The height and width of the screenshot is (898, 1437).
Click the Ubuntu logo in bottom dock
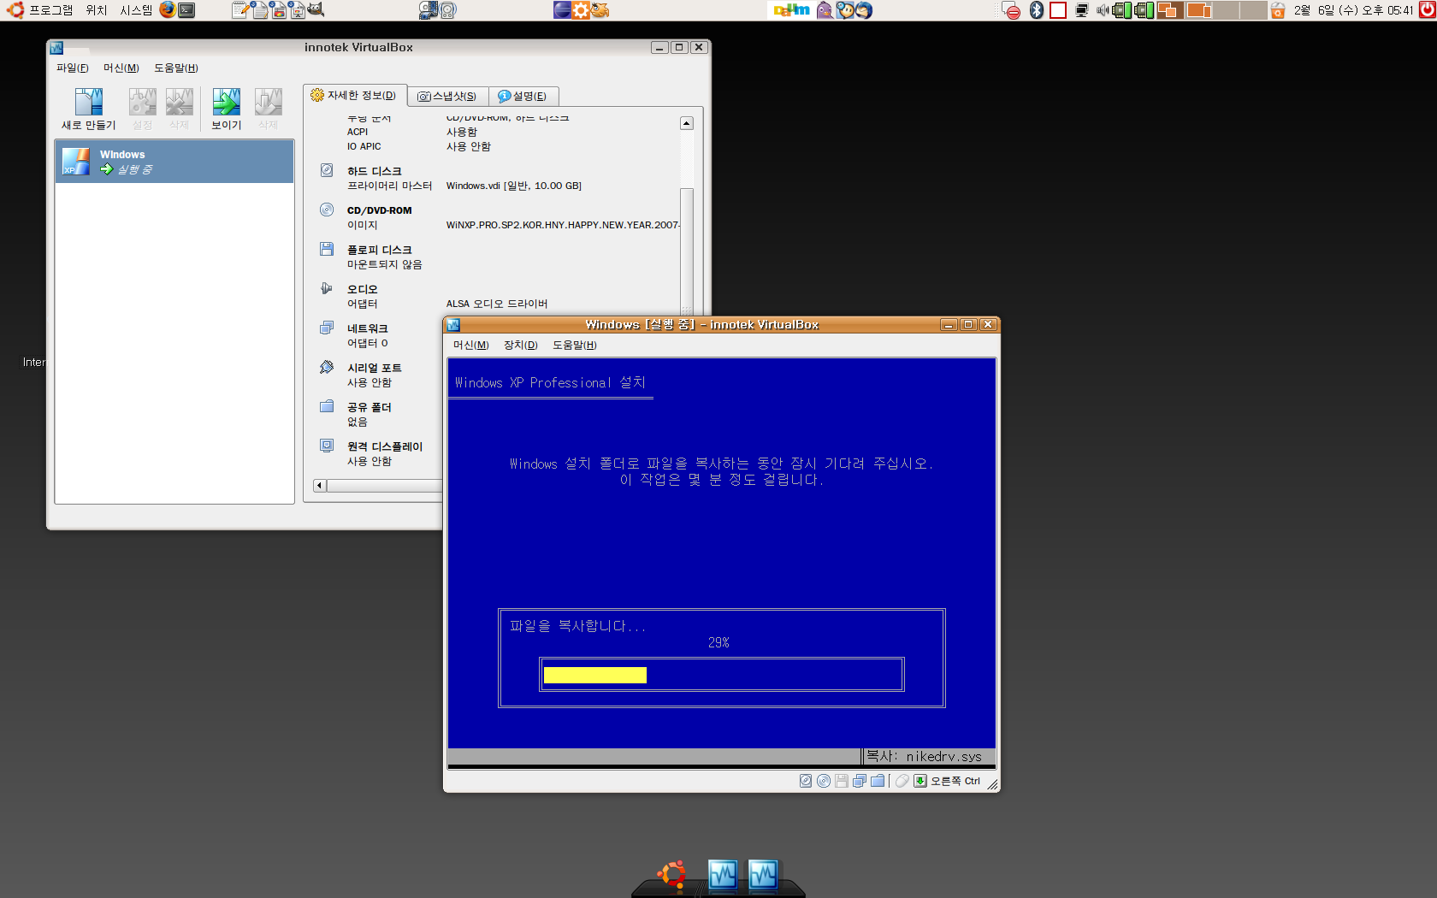[671, 874]
